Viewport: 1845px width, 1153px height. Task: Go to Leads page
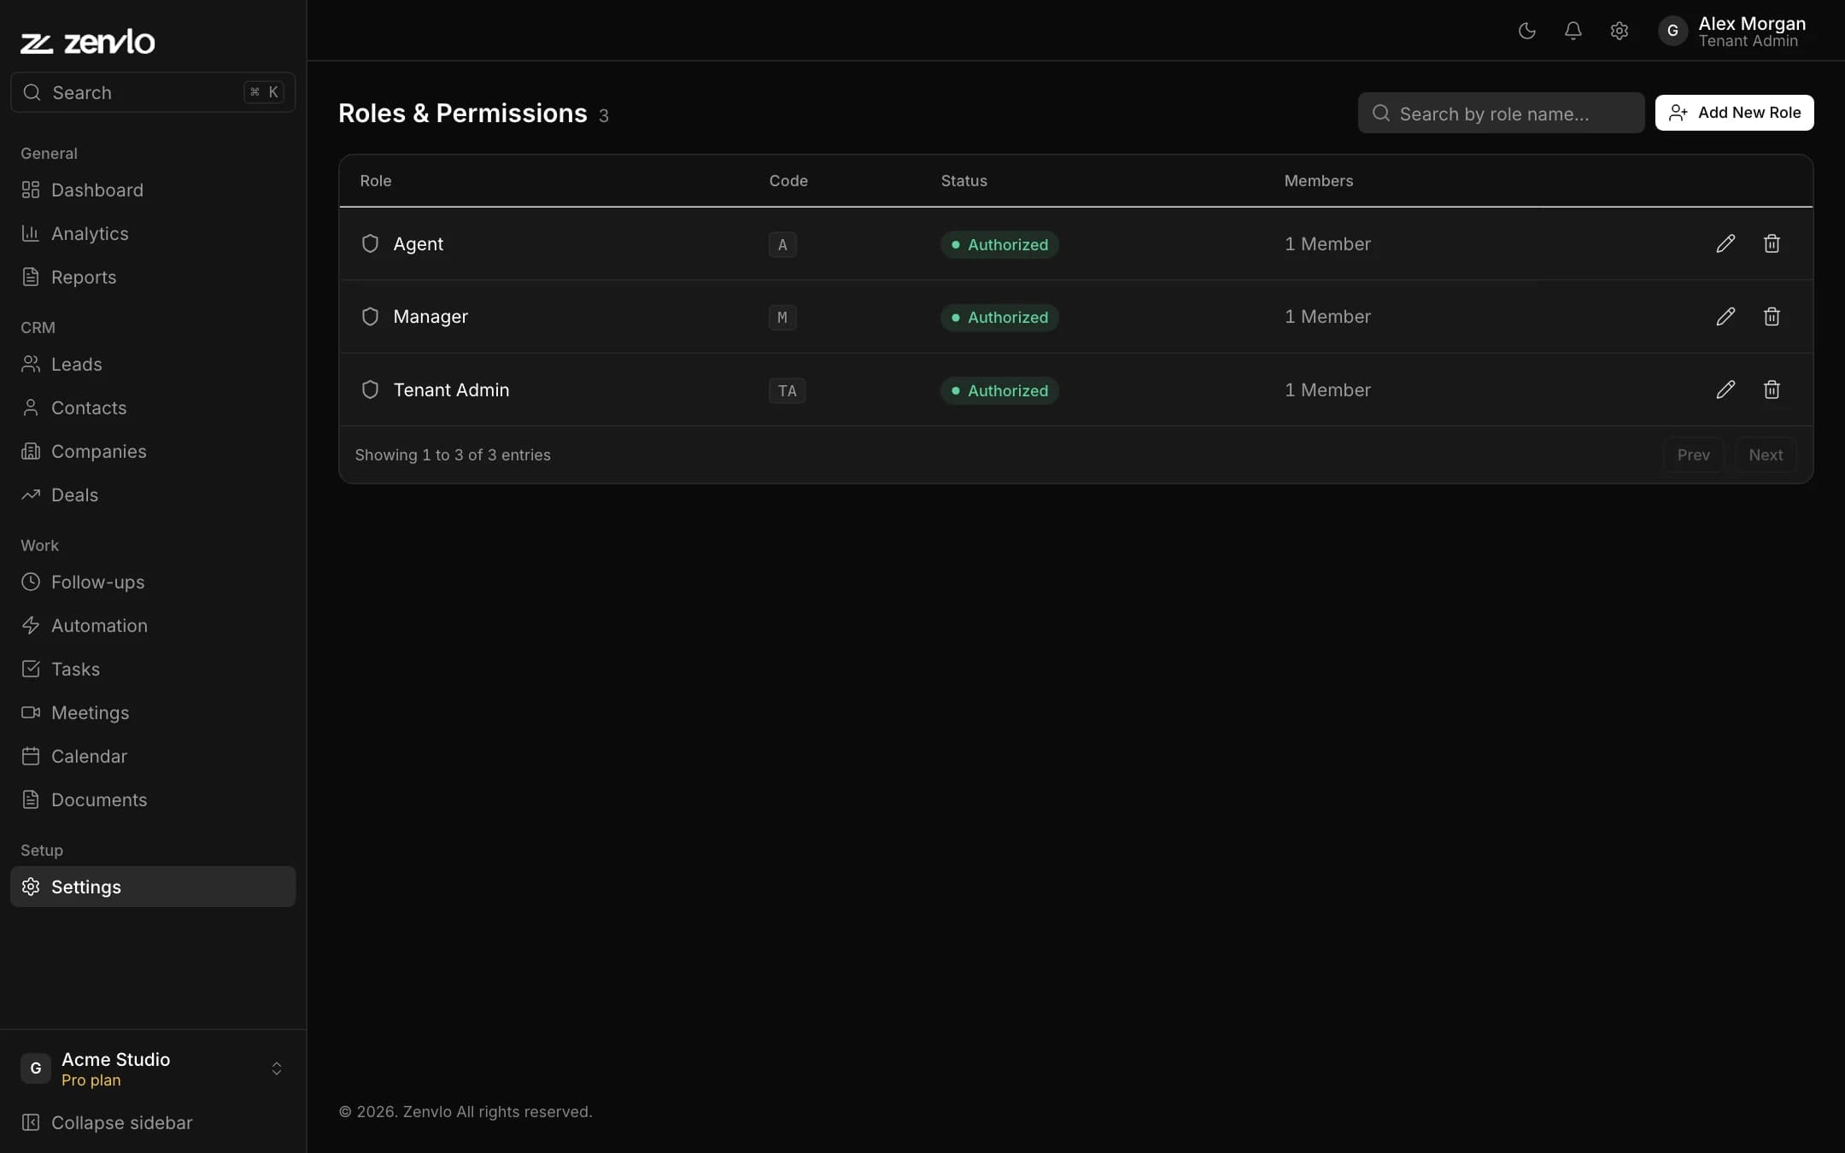(x=153, y=364)
